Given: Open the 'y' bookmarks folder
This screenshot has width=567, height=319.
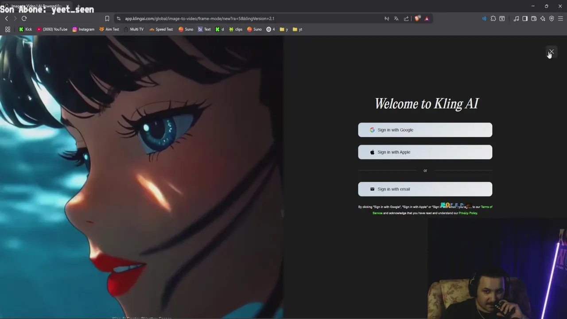Looking at the screenshot, I should pyautogui.click(x=284, y=29).
